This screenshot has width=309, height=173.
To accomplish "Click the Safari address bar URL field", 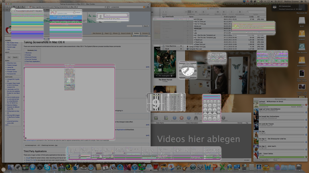I will (x=67, y=7).
